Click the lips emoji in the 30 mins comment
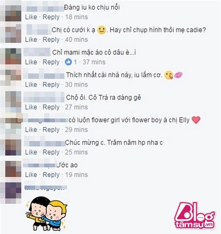Screen dimensions: 221x234 (179, 75)
